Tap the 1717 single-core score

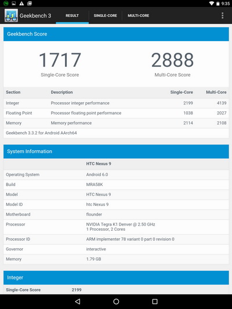60,60
